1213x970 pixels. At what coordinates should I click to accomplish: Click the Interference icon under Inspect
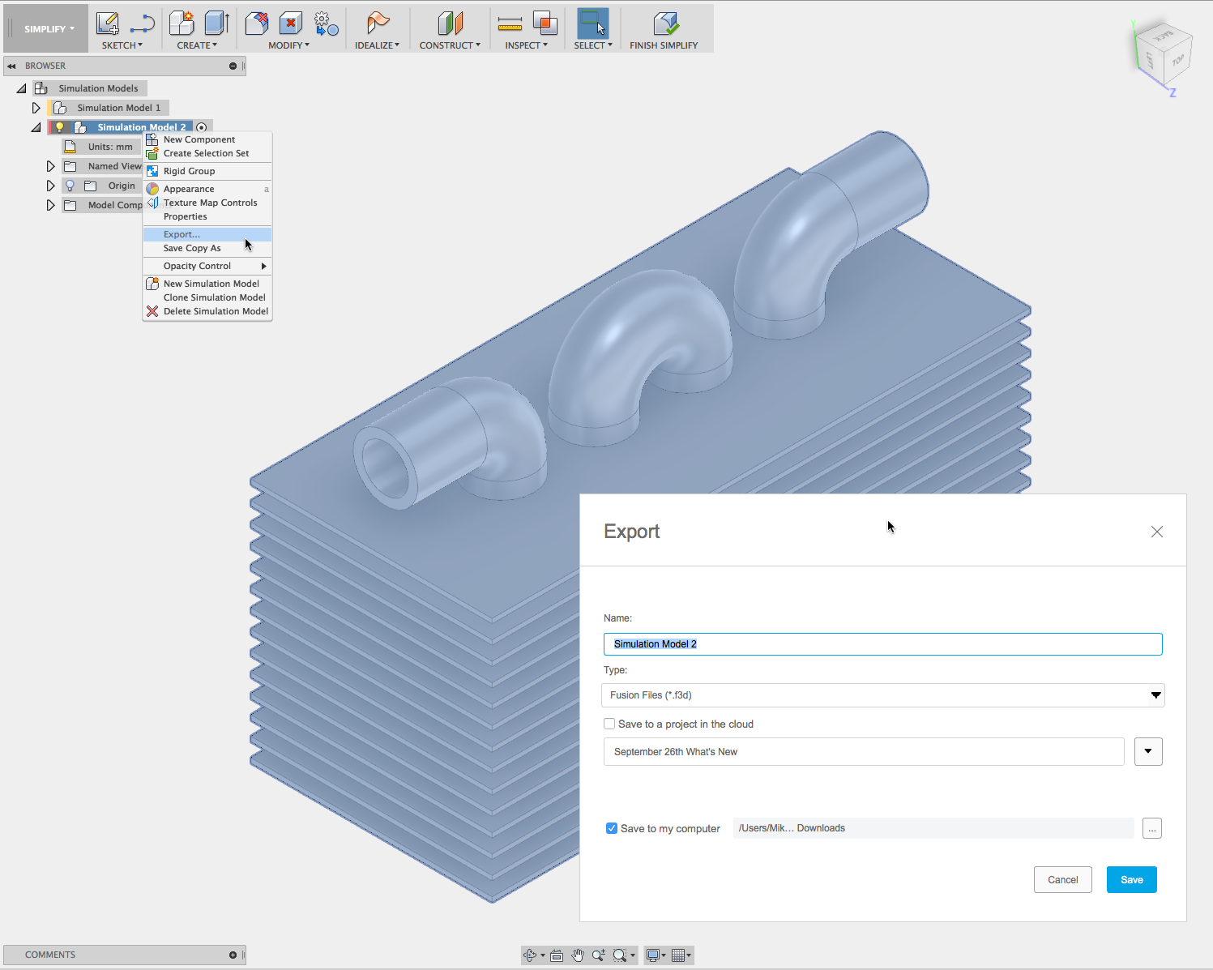point(545,24)
